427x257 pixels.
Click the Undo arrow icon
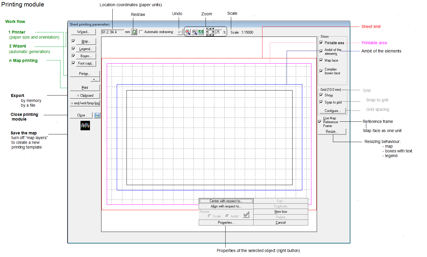click(180, 32)
